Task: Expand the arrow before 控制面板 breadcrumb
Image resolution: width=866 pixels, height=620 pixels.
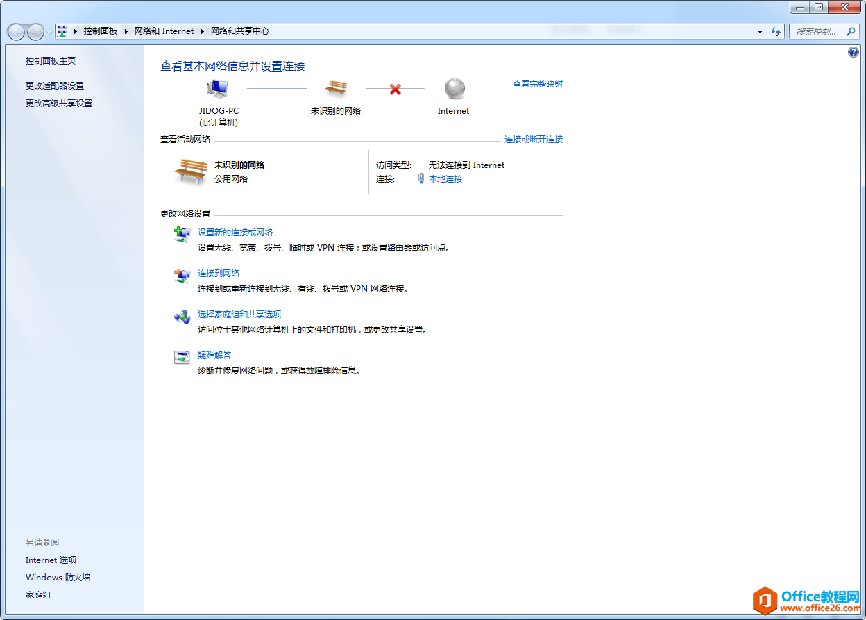Action: pos(75,31)
